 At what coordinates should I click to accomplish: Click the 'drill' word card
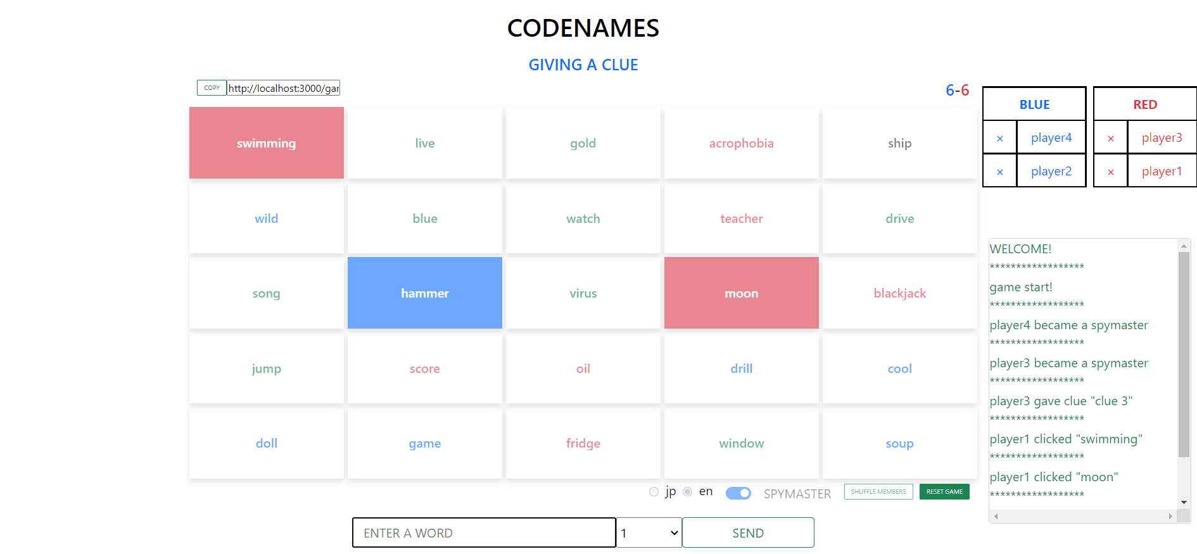pyautogui.click(x=742, y=368)
